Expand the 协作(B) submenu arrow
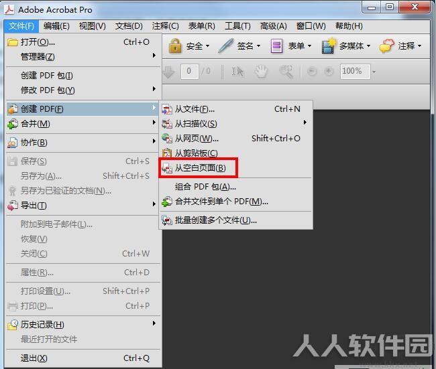The image size is (436, 369). (154, 141)
